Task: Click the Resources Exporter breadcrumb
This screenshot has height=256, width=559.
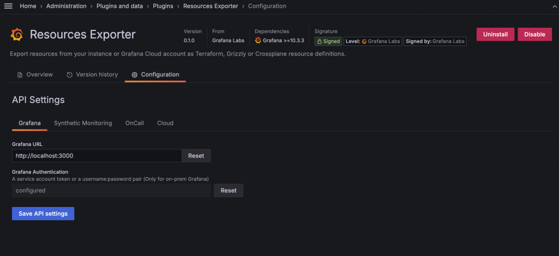Action: coord(211,6)
